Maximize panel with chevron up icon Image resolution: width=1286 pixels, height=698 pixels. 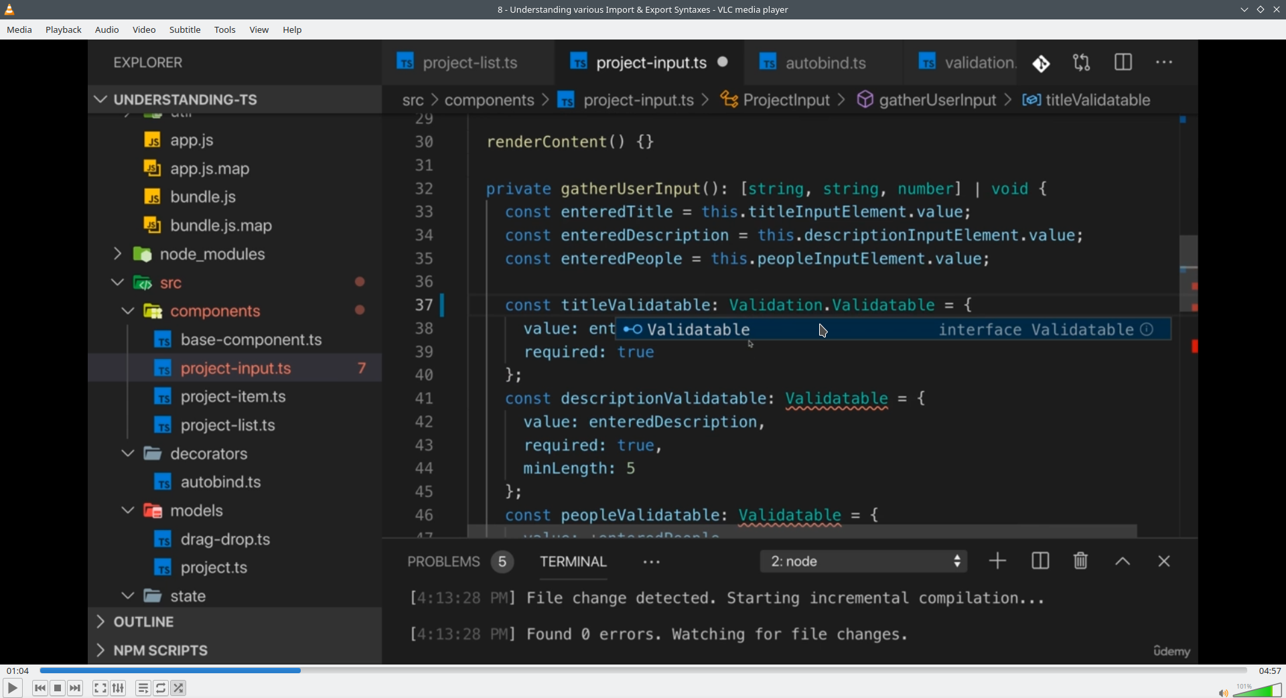(x=1123, y=561)
